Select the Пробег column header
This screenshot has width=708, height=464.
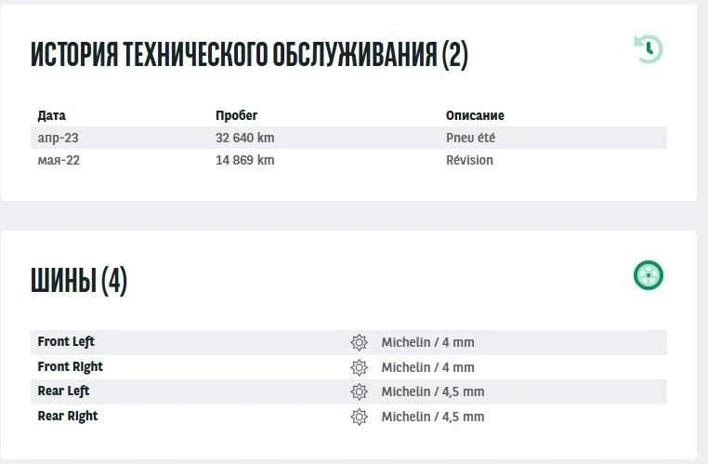click(x=236, y=116)
